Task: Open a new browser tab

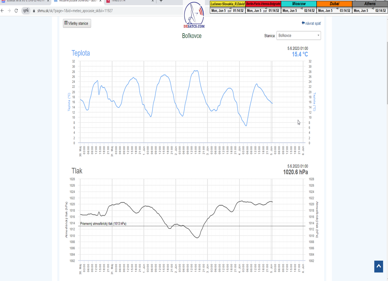Action: tap(161, 1)
